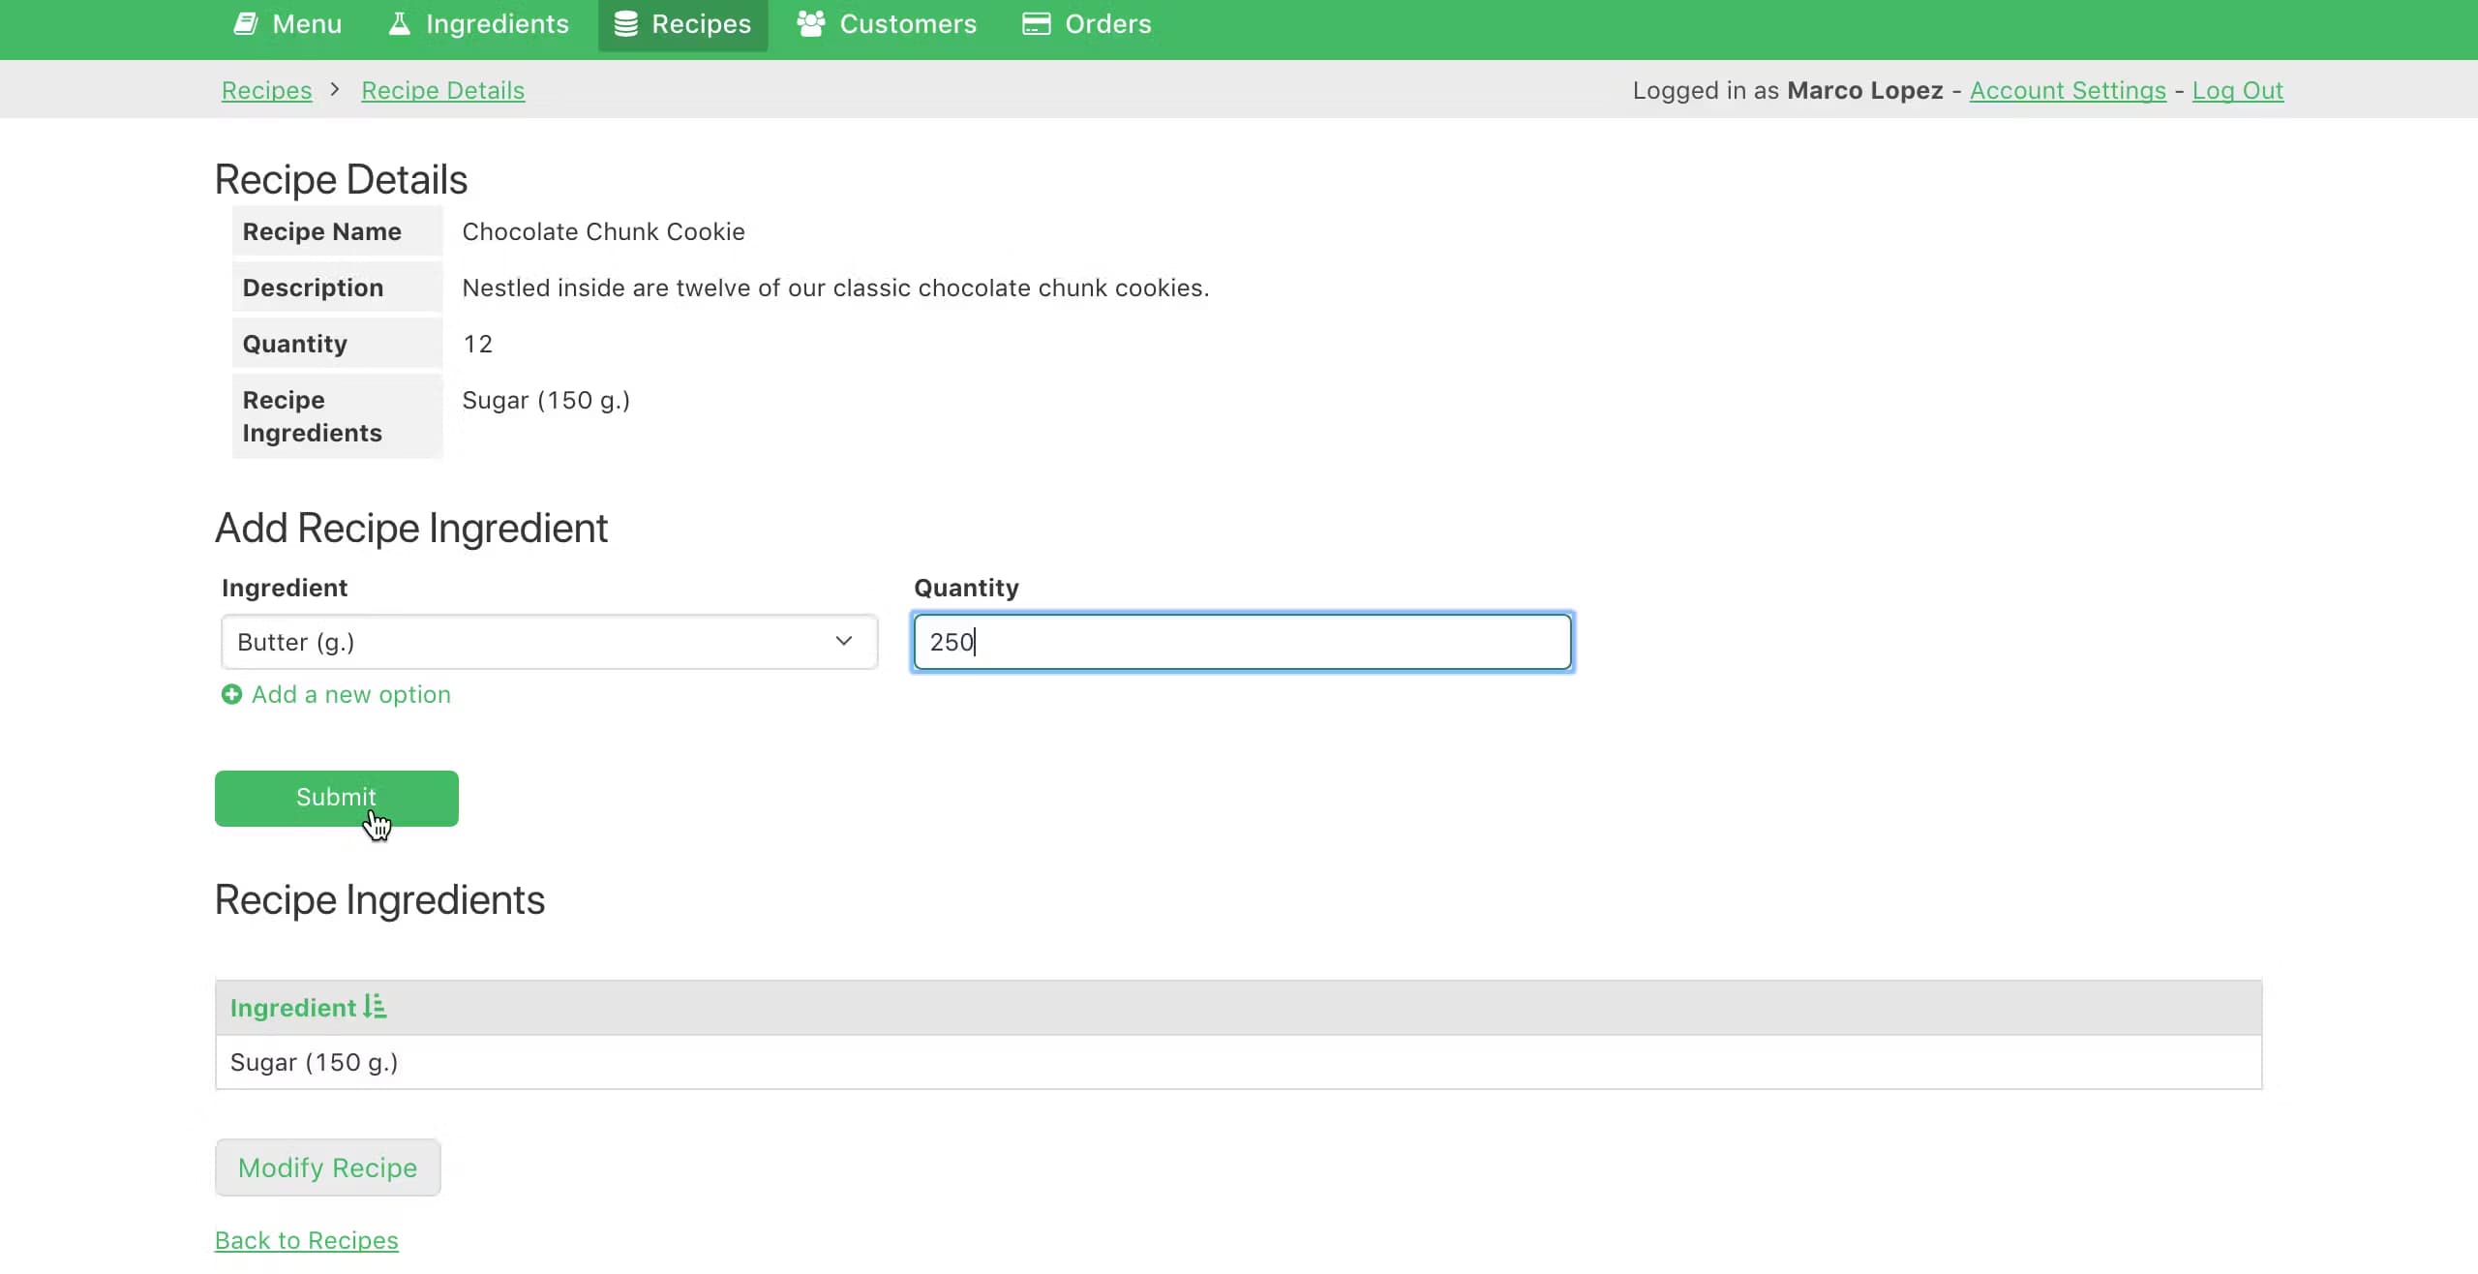Click the Ingredient column sort icon

tap(376, 1007)
